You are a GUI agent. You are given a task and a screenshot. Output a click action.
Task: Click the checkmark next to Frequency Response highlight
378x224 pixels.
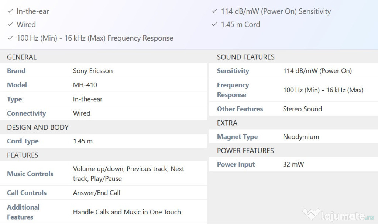coord(10,38)
